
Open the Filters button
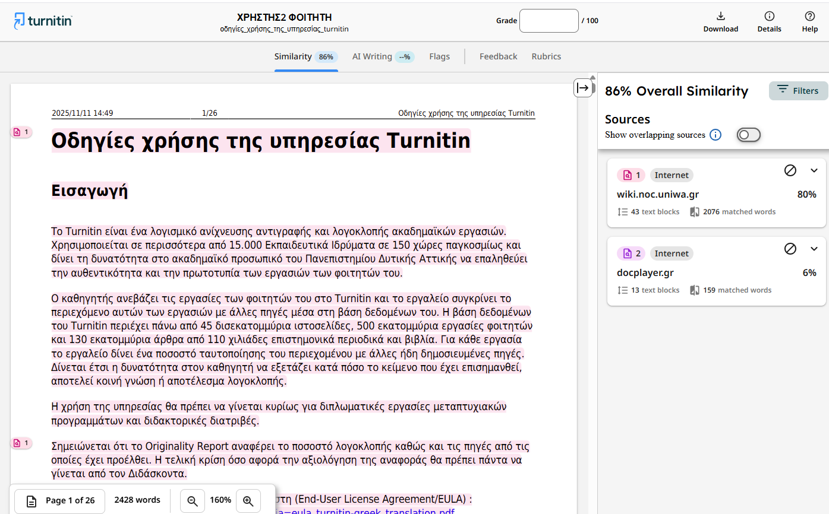(x=798, y=91)
